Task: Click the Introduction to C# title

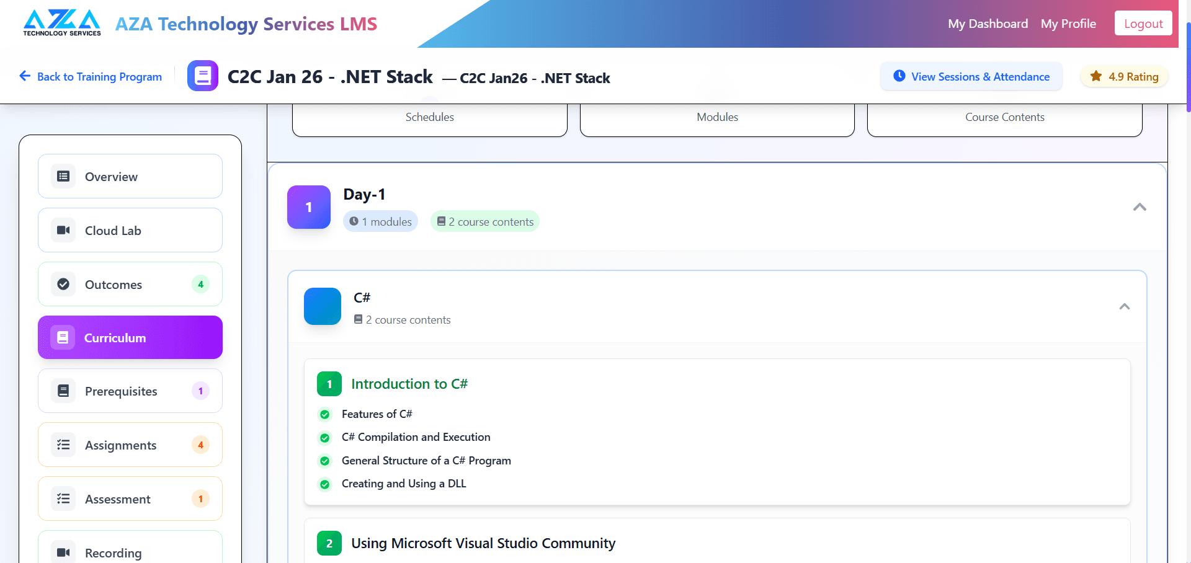Action: pyautogui.click(x=409, y=384)
